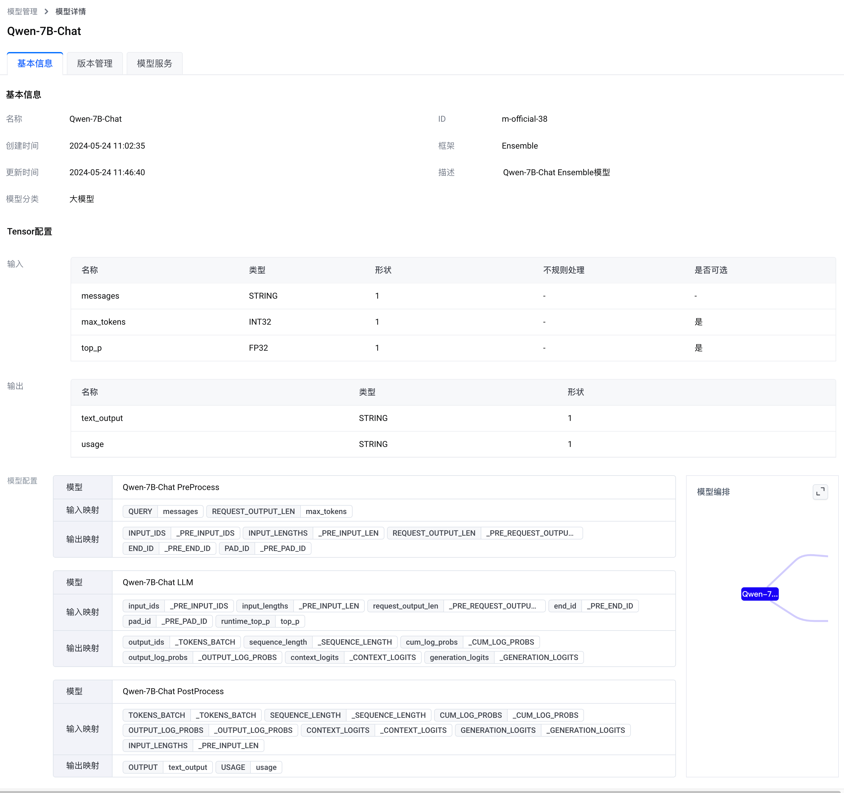This screenshot has height=793, width=844.
Task: Click the update time 2024-05-24 11:46:40
Action: [x=107, y=172]
